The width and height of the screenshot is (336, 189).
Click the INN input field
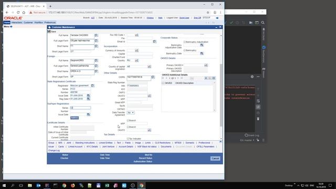point(137,86)
